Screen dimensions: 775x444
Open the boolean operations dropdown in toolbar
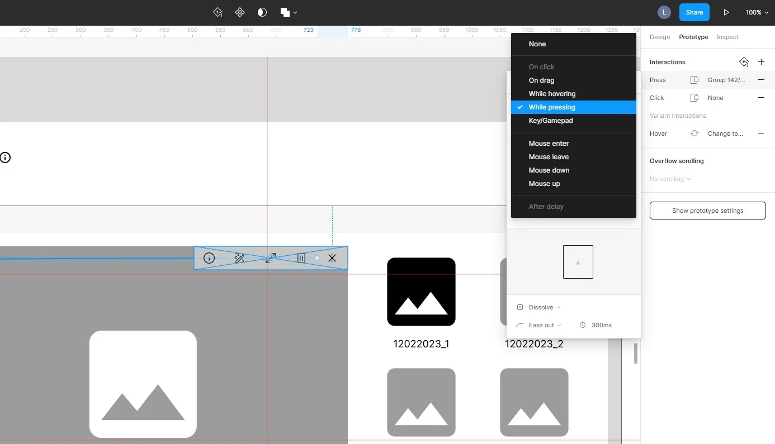(x=289, y=12)
